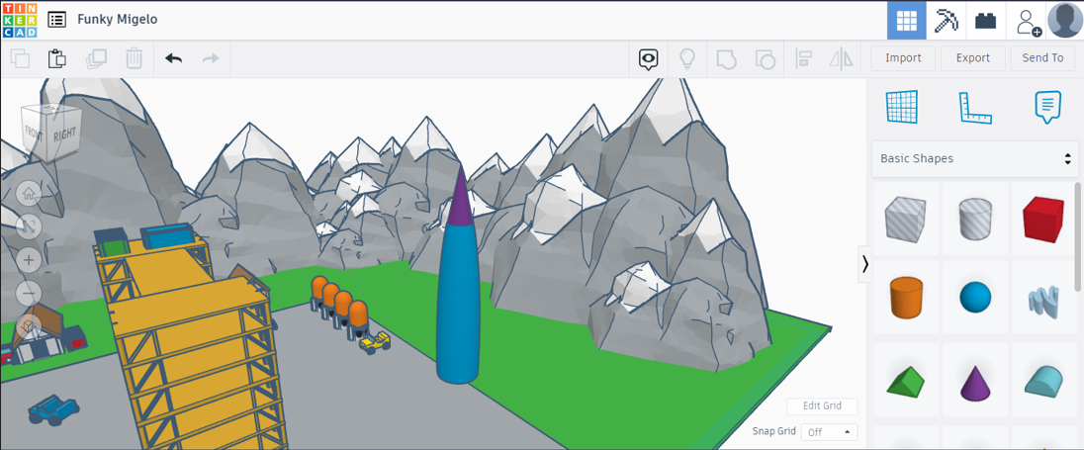Invite a collaborator with the add-person icon
Viewport: 1084px width, 450px height.
pos(1028,22)
